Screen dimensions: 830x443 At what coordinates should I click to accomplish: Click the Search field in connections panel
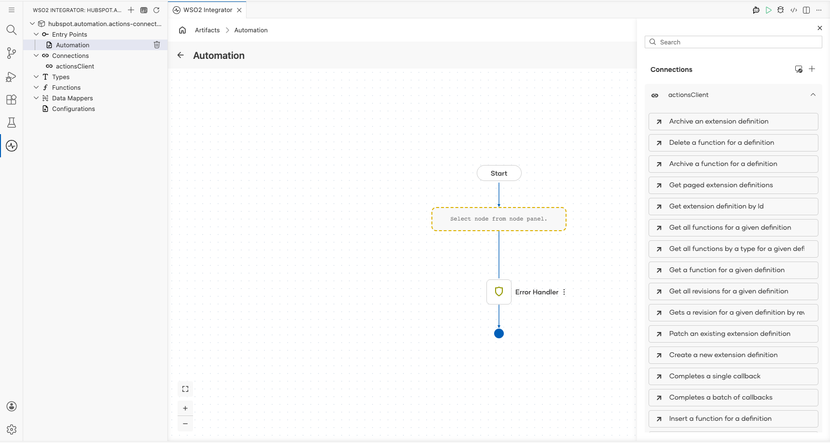(x=733, y=42)
